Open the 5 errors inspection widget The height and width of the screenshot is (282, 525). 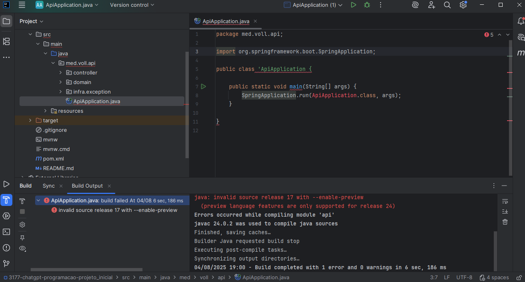coord(489,35)
